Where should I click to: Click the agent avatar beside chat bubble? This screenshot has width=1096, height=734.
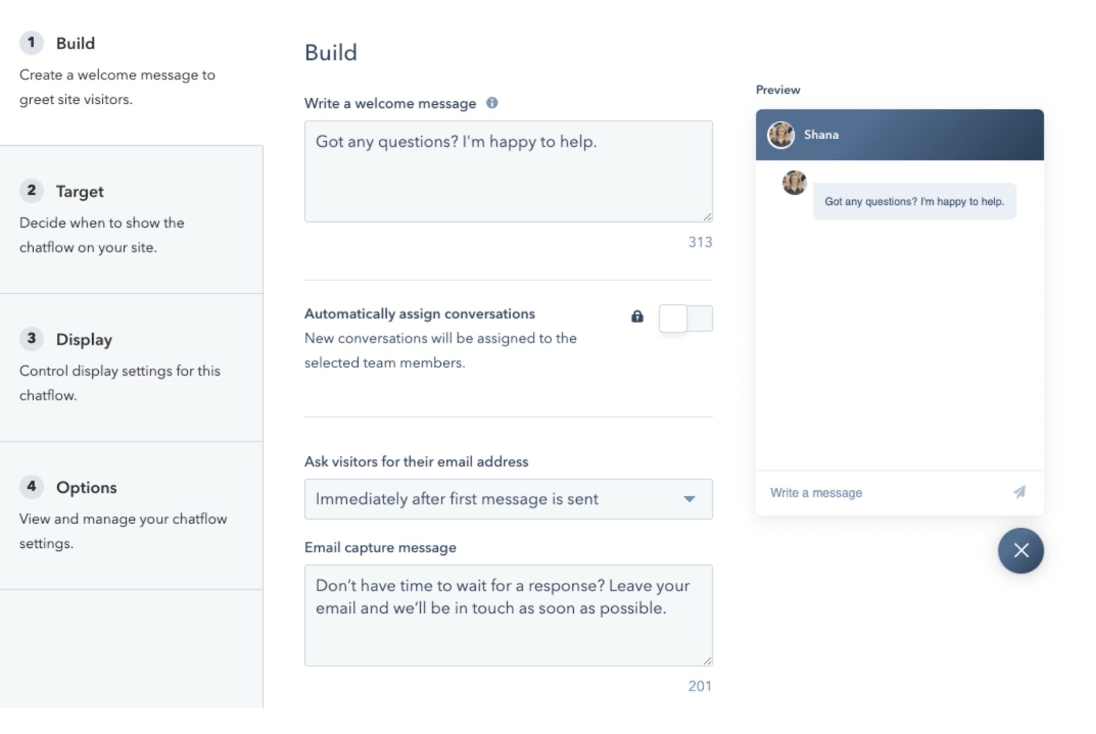coord(794,182)
